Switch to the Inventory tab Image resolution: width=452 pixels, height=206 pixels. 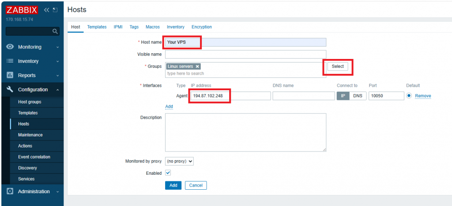[x=176, y=27]
